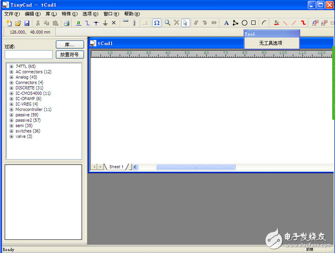Click the horizontal scrollbar thumb under canvas
This screenshot has width=335, height=253.
click(195, 167)
